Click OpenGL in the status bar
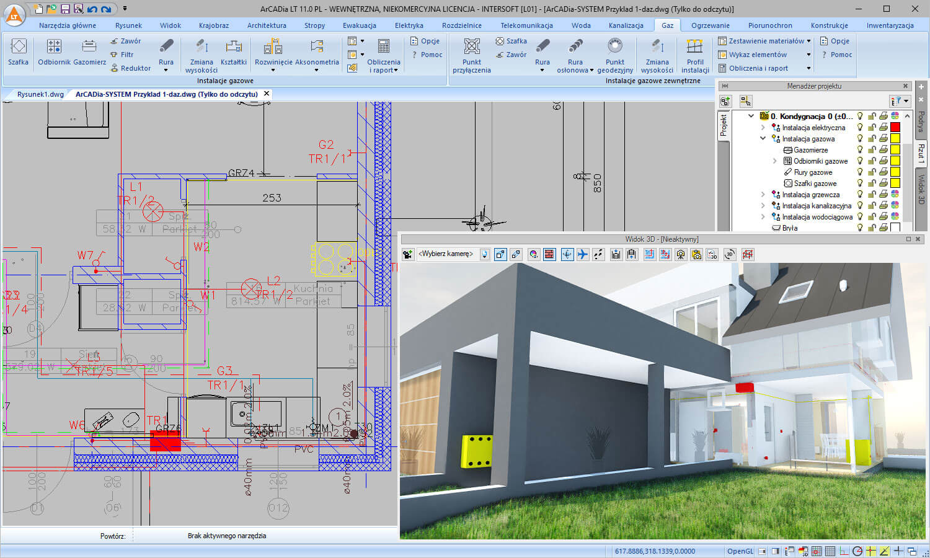 point(740,551)
